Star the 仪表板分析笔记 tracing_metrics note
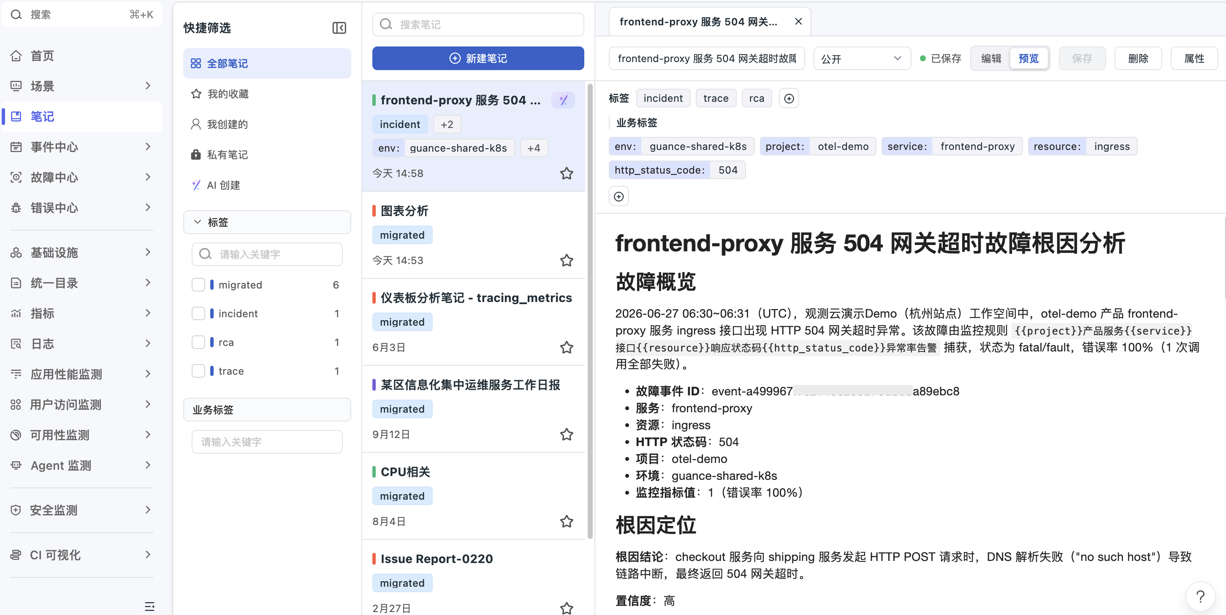The height and width of the screenshot is (615, 1226). 567,348
